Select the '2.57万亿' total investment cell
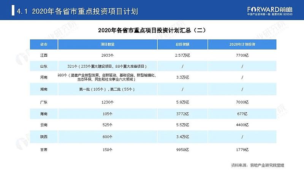Viewport: 304px width, 172px height. (x=182, y=55)
